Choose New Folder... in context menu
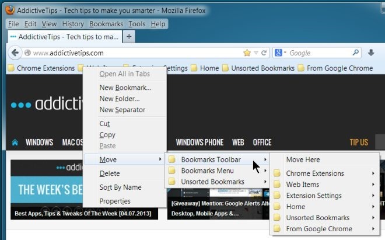 click(x=125, y=99)
